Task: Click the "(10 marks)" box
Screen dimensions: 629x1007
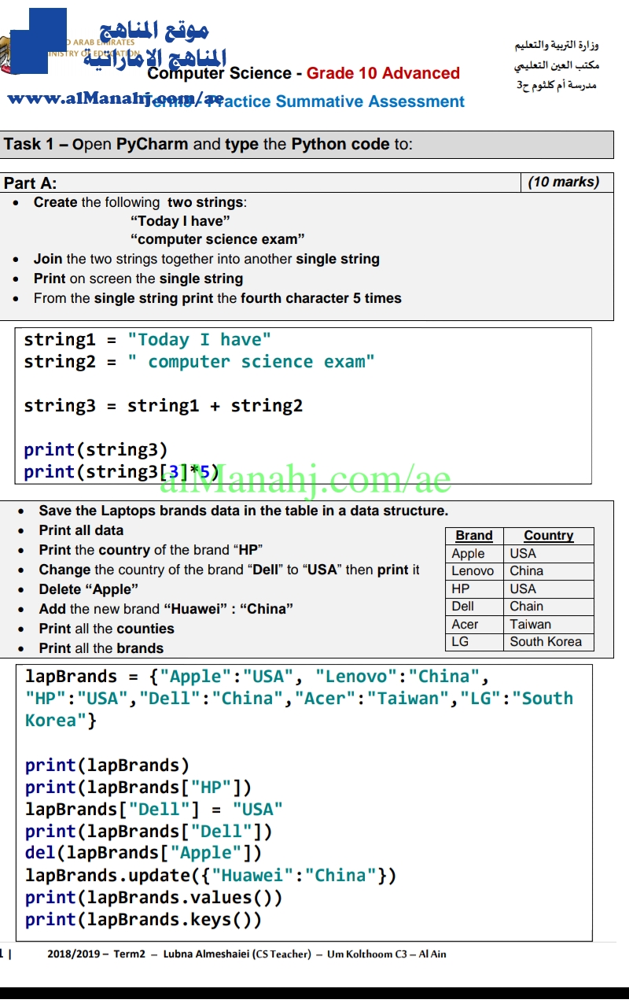Action: (x=563, y=183)
